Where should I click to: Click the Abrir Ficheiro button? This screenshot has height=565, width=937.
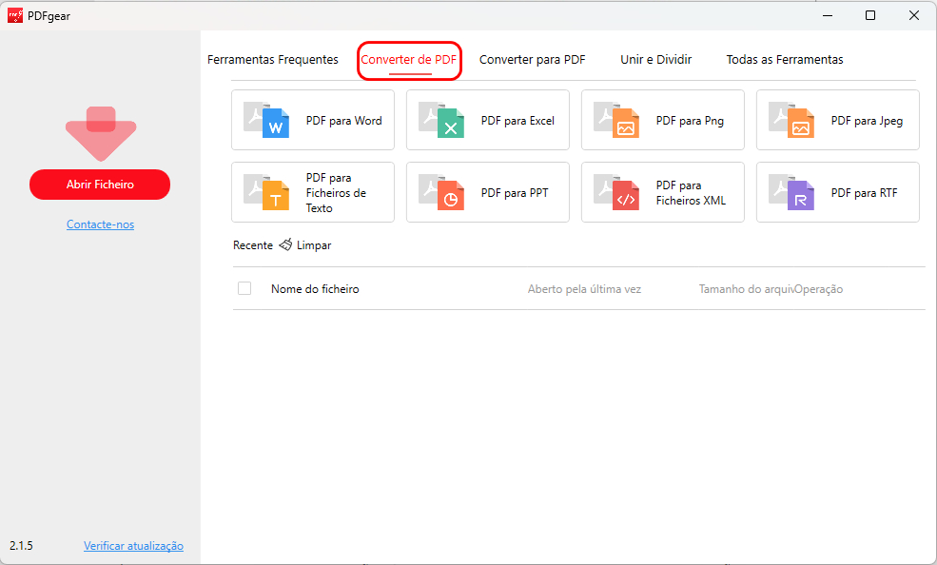pyautogui.click(x=100, y=185)
